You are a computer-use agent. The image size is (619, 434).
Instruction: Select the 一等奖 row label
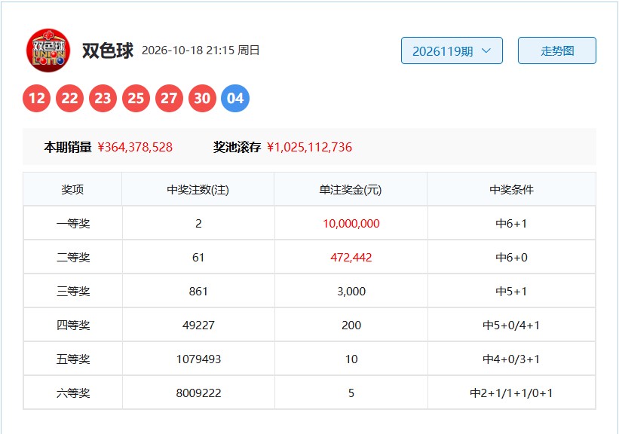[73, 224]
